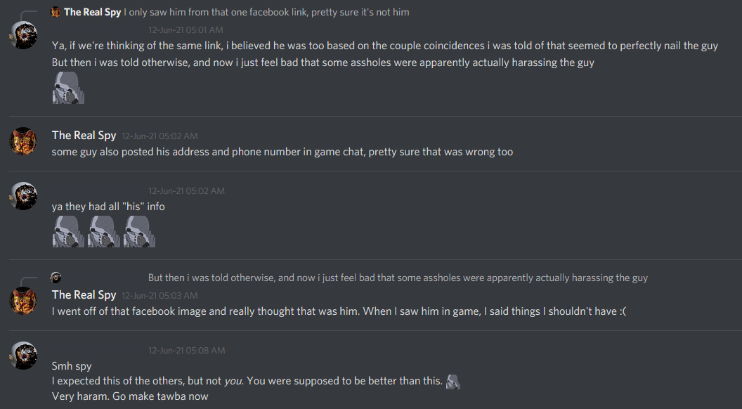Viewport: 742px width, 409px height.
Task: Click The Real Spy username above the address message
Action: click(84, 136)
